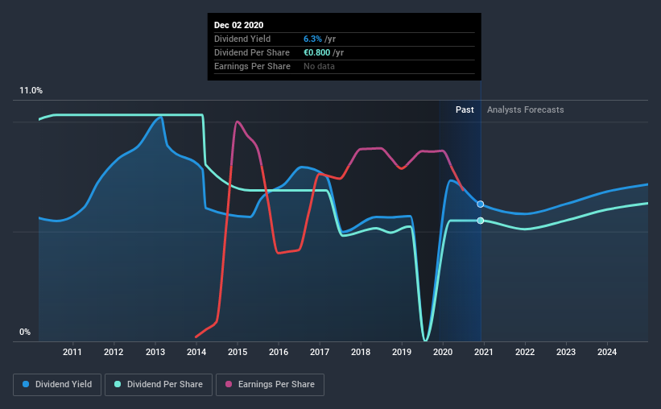The width and height of the screenshot is (661, 409).
Task: Toggle the Earnings Per Share legend button
Action: [270, 385]
